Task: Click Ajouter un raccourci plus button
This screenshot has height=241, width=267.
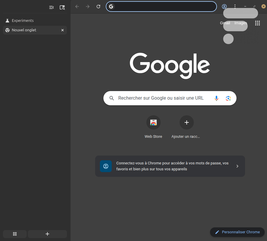Action: [x=187, y=122]
